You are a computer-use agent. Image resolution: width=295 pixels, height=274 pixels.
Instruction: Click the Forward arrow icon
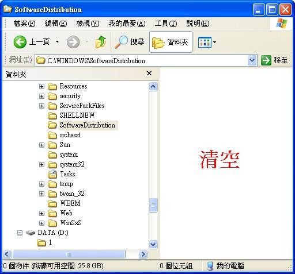coord(73,42)
